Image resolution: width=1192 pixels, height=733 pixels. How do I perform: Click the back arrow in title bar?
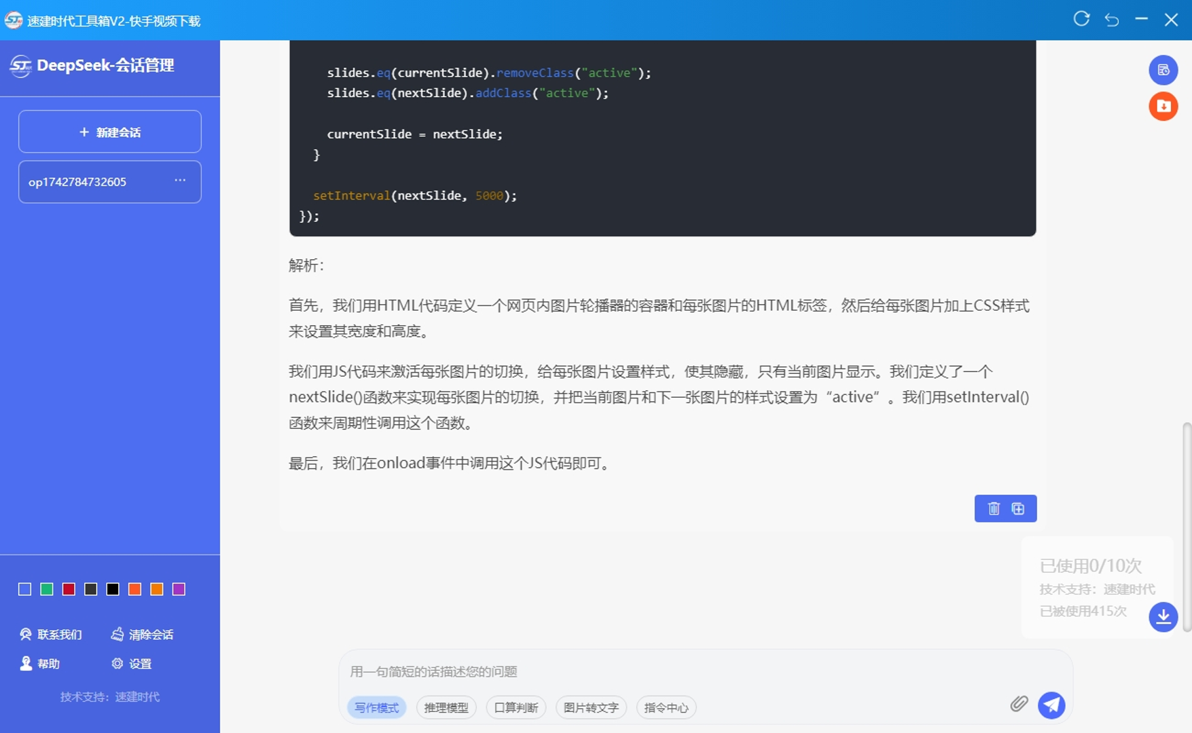click(1112, 20)
